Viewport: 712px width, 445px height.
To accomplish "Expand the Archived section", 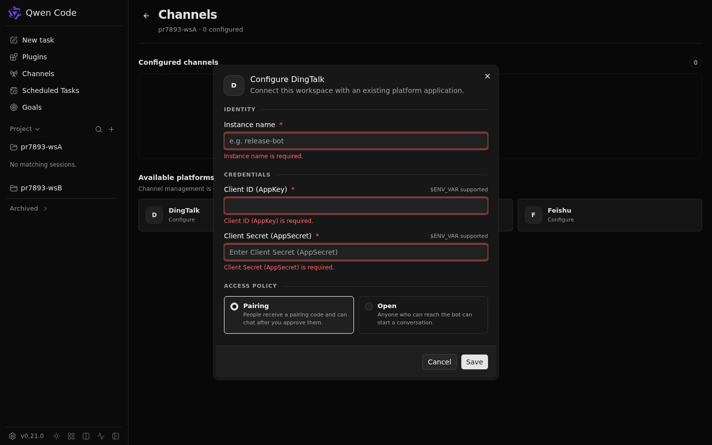I will (x=29, y=209).
